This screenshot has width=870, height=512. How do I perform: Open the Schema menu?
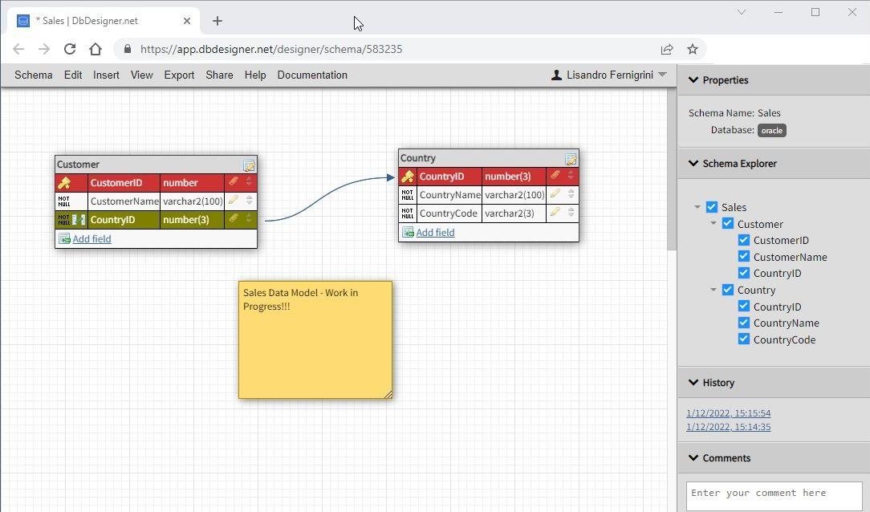click(x=33, y=75)
